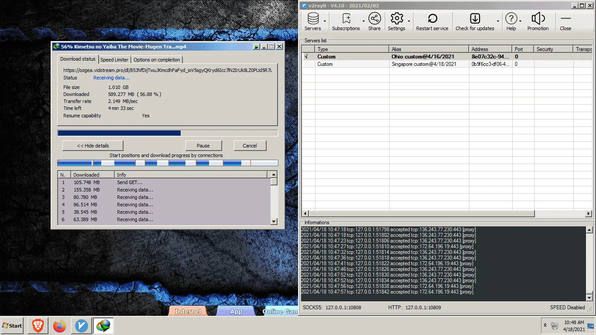This screenshot has height=335, width=596.
Task: Click the servers list scroll-left arrow
Action: click(x=305, y=214)
